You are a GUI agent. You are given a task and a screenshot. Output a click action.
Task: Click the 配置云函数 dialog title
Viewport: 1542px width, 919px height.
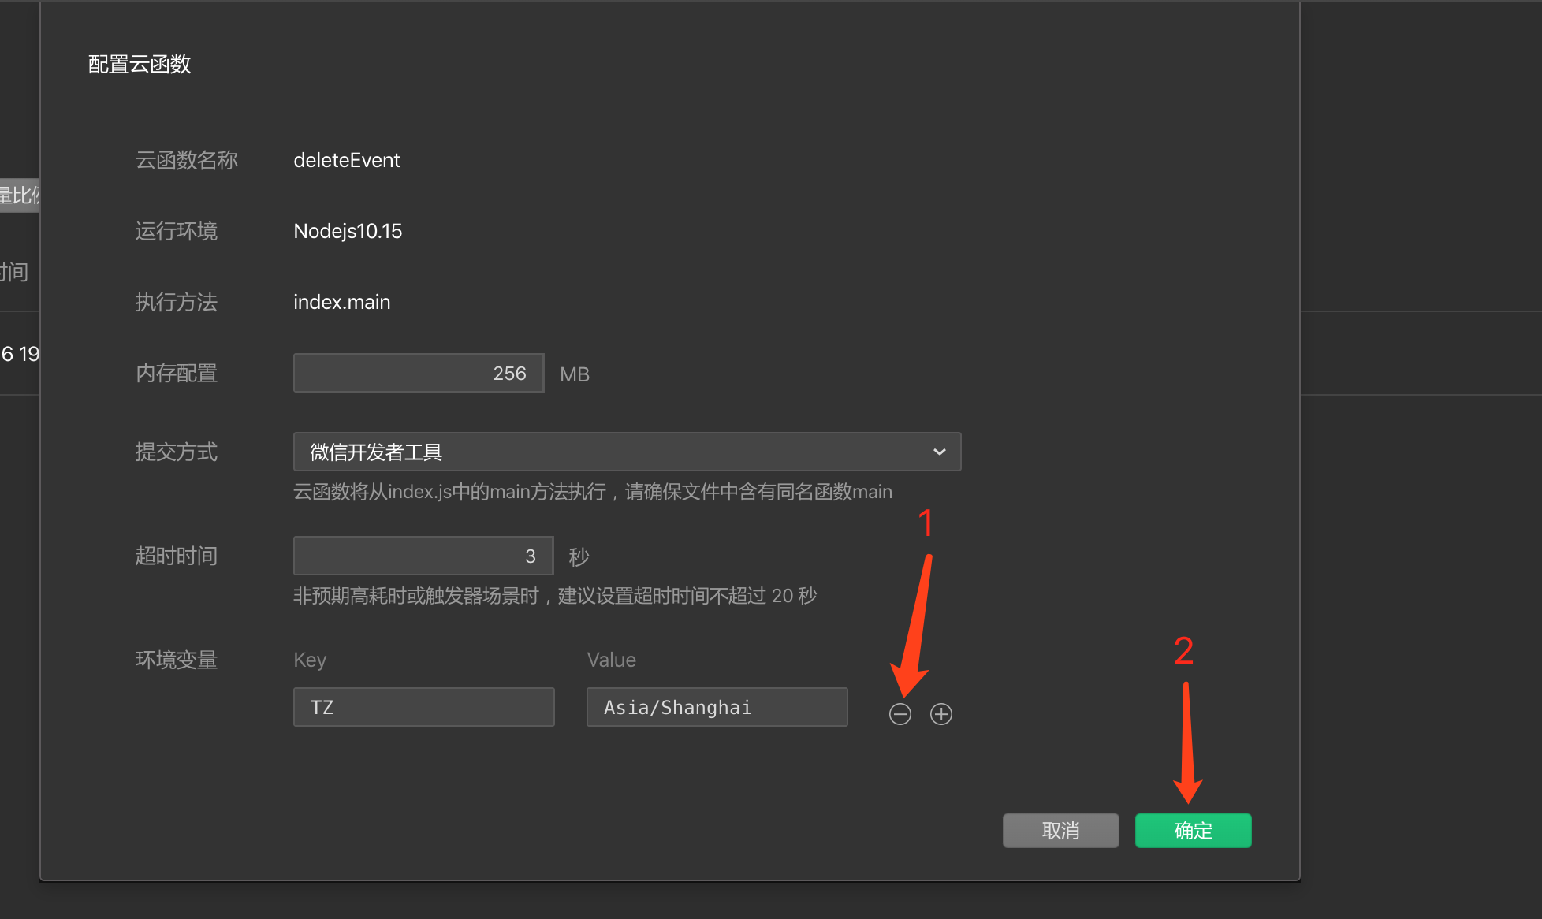[x=140, y=64]
